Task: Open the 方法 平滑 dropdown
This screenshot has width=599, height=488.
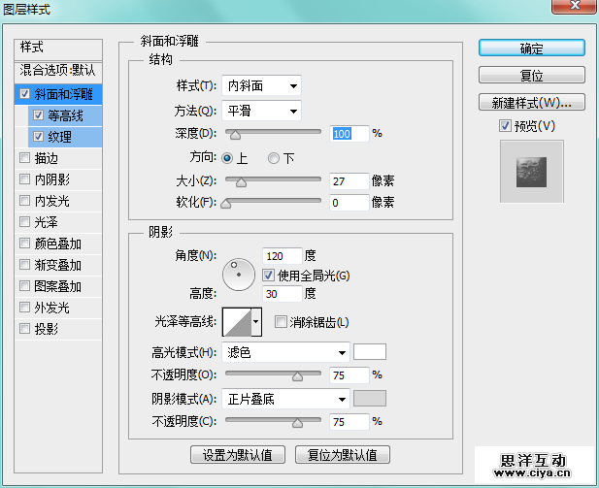Action: pyautogui.click(x=261, y=111)
